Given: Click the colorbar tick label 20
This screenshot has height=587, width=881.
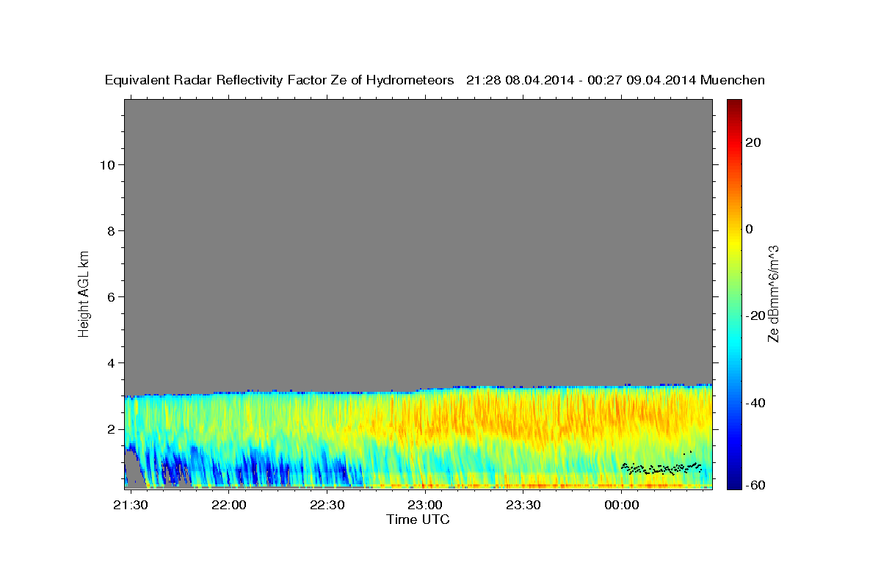Looking at the screenshot, I should click(x=755, y=142).
